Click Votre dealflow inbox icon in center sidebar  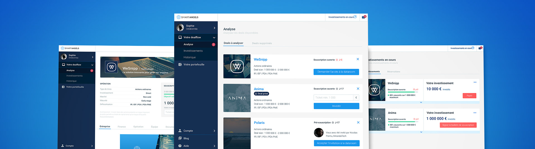click(180, 37)
